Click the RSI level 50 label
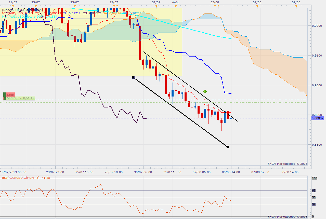 314,197
